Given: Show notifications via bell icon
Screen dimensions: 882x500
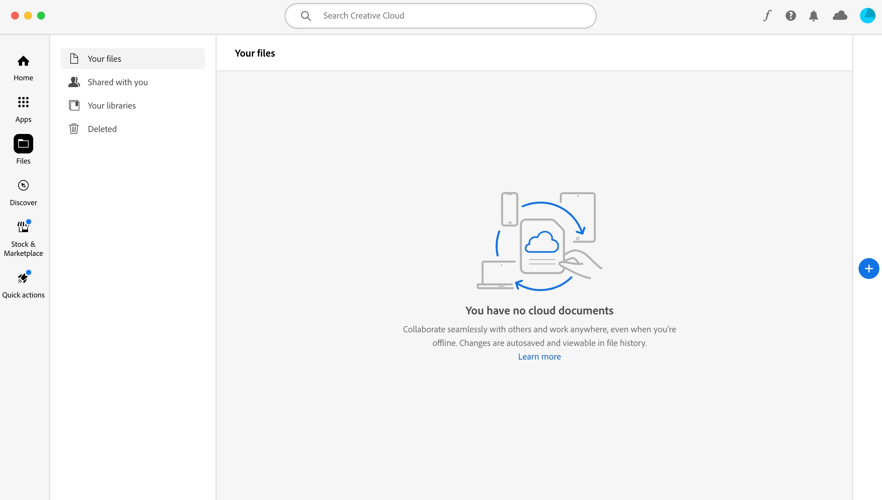Looking at the screenshot, I should [813, 16].
